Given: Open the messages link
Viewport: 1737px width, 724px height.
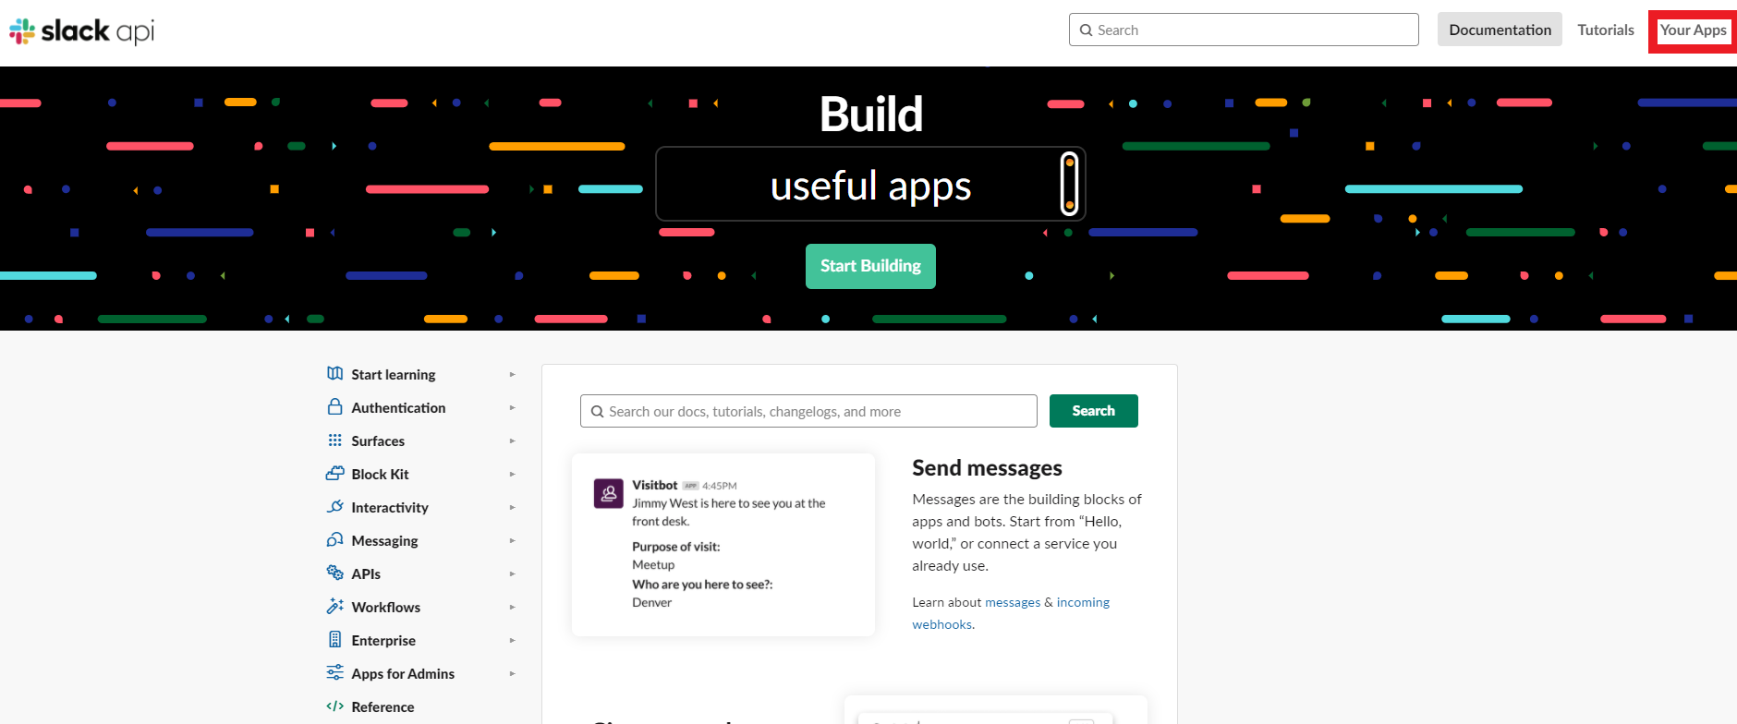Looking at the screenshot, I should pyautogui.click(x=1013, y=602).
